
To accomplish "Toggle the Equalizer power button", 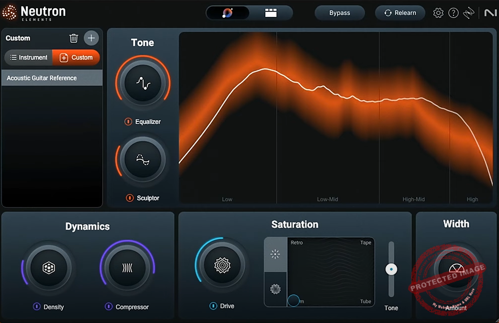I will point(128,121).
